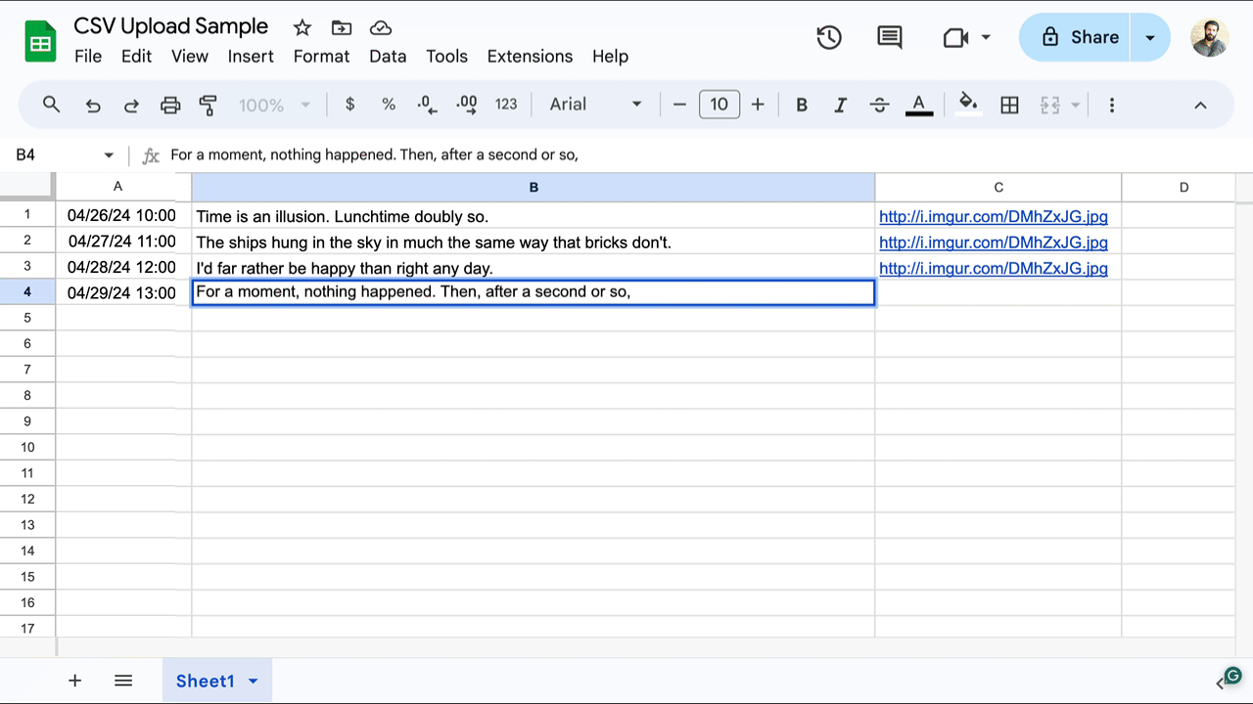Screen dimensions: 1253x704
Task: Open the Format menu
Action: 321,57
